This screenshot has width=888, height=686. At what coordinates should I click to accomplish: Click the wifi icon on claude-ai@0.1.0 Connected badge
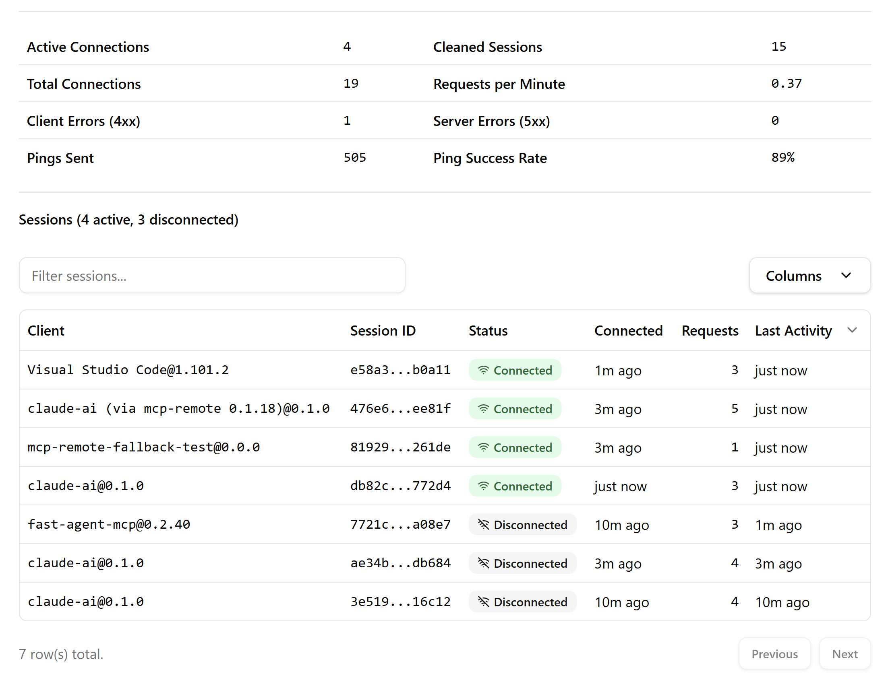coord(483,486)
